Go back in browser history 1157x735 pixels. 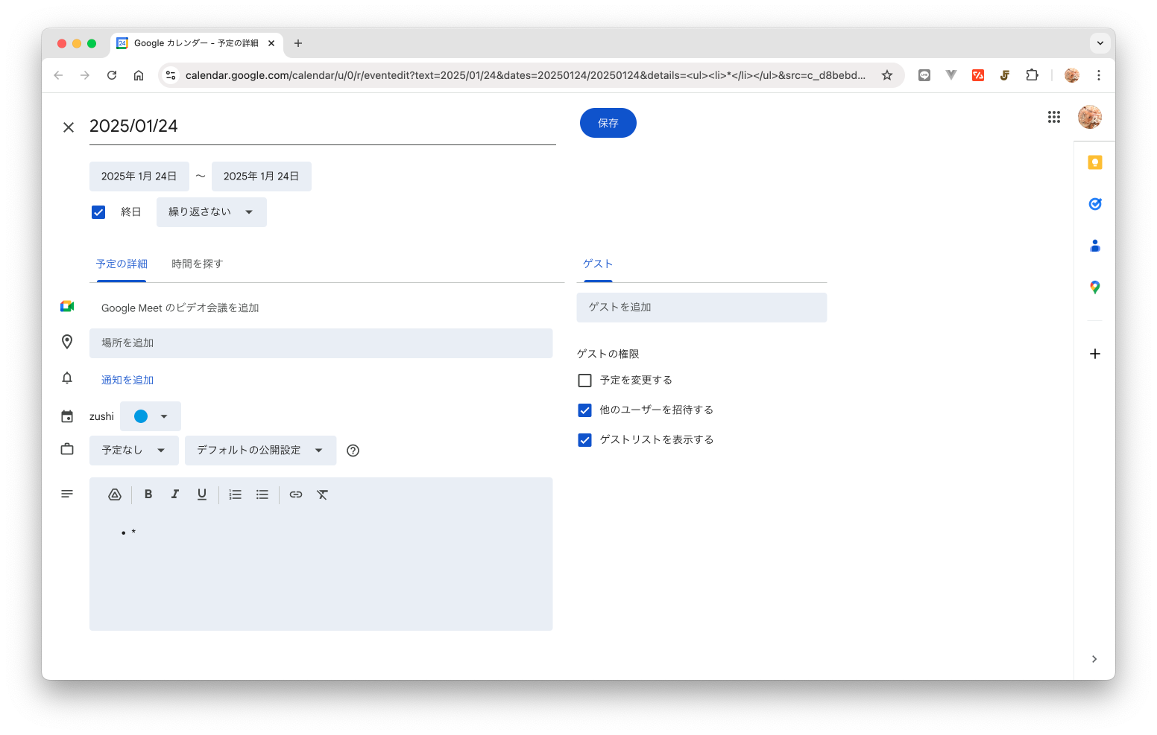[x=58, y=75]
